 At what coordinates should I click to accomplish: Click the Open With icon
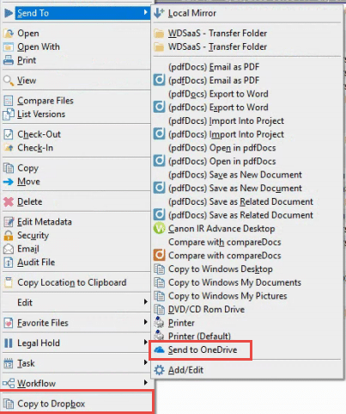9,46
